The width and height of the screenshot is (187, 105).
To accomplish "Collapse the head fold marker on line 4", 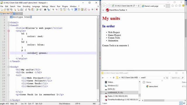I will pyautogui.click(x=8, y=25).
